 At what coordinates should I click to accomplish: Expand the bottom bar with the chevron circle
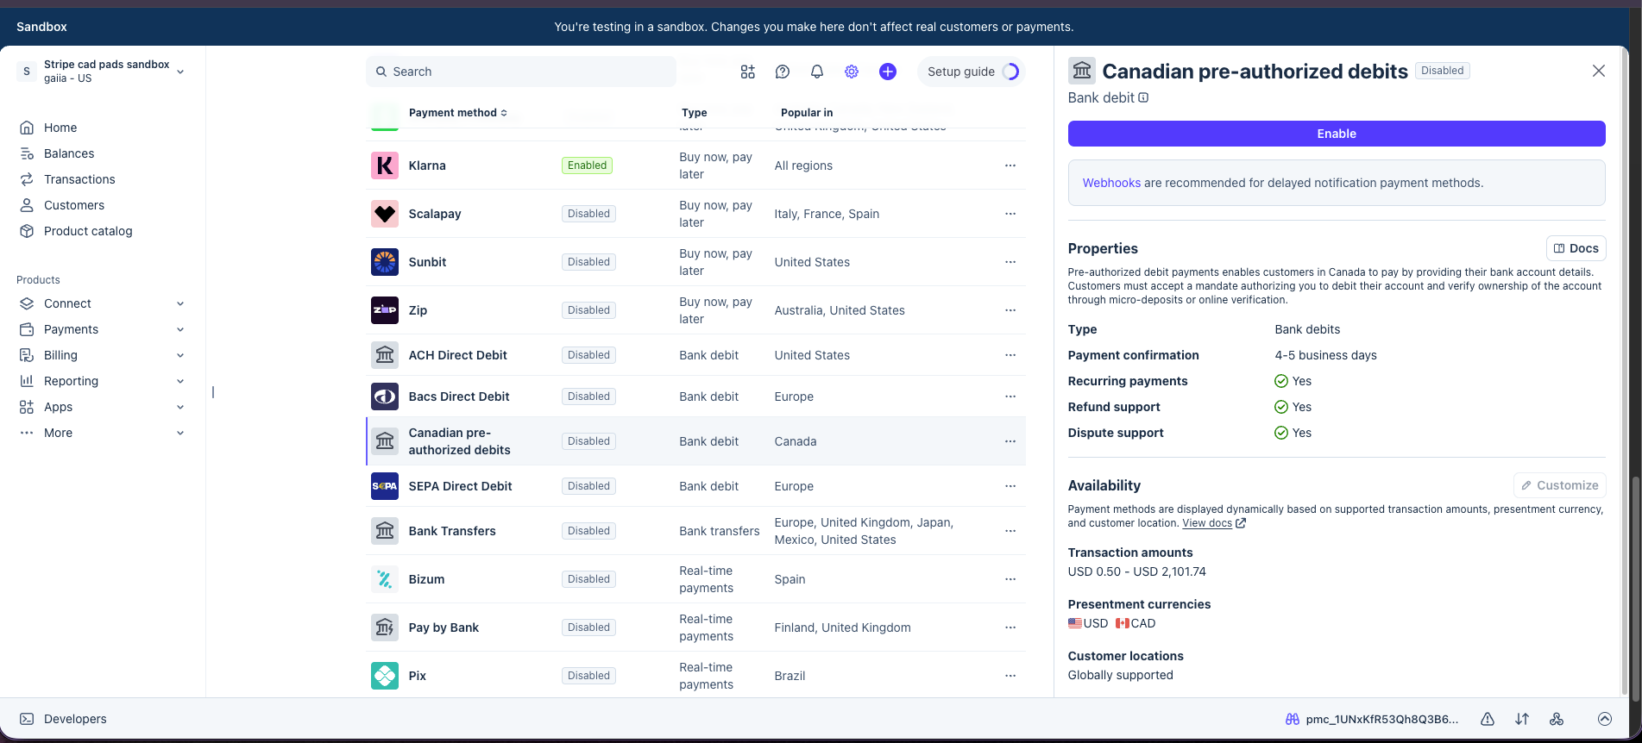pos(1605,719)
